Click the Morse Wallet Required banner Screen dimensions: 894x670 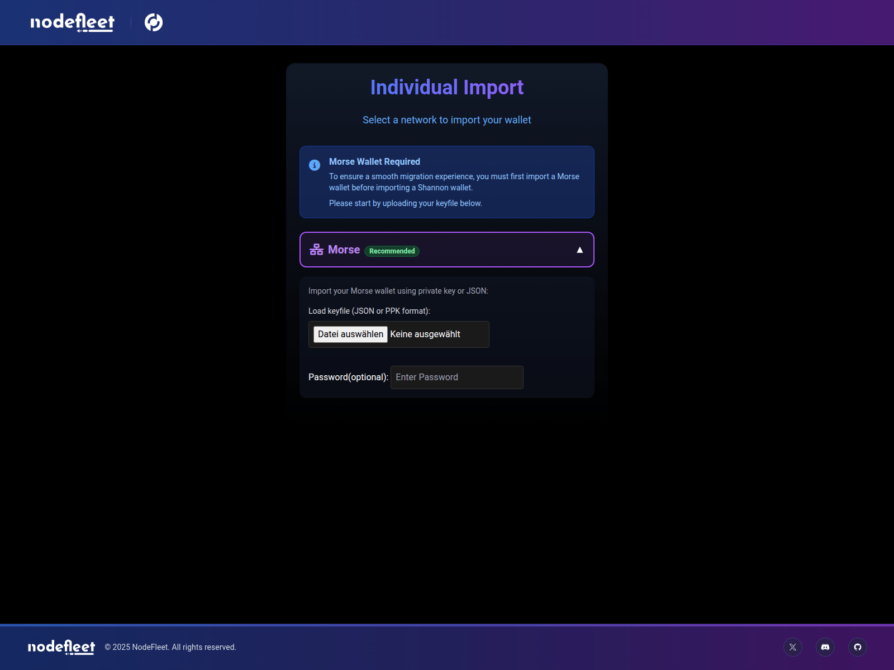(446, 182)
